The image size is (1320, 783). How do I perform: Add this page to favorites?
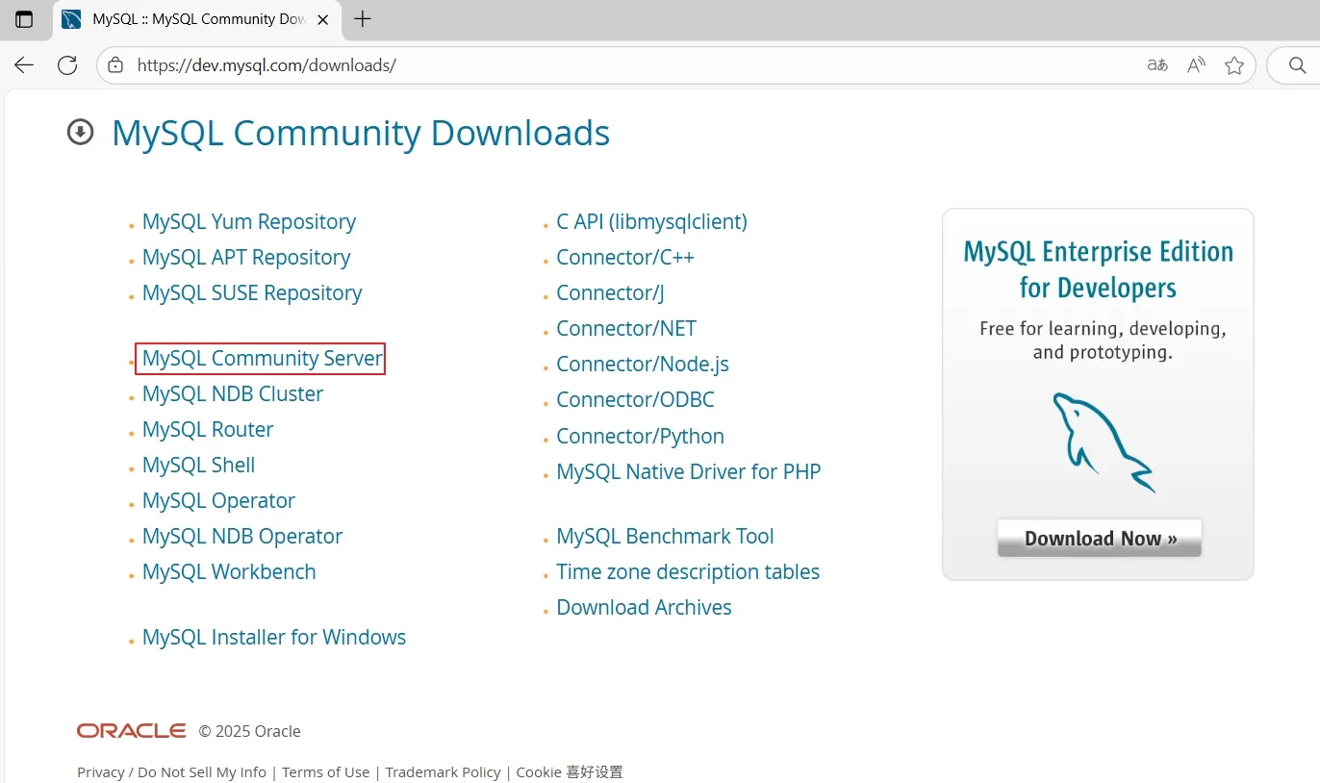point(1234,65)
